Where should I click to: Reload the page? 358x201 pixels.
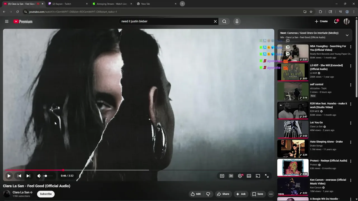pos(17,12)
